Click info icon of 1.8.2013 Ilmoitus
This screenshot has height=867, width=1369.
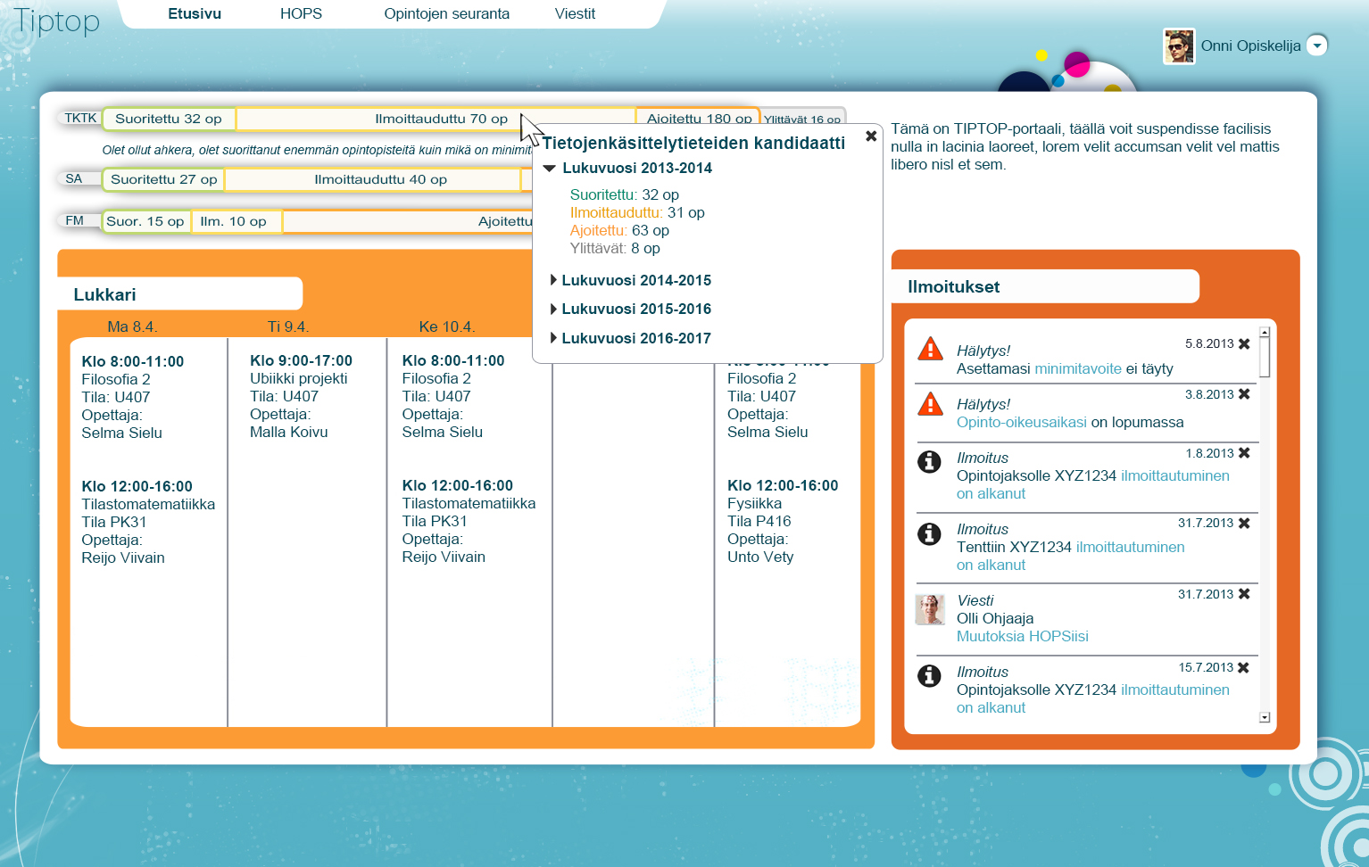point(929,461)
